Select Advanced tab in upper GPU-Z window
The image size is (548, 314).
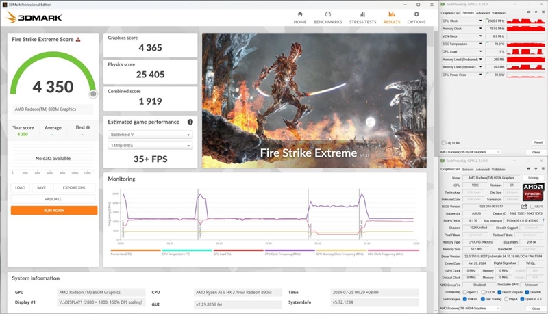click(x=483, y=13)
